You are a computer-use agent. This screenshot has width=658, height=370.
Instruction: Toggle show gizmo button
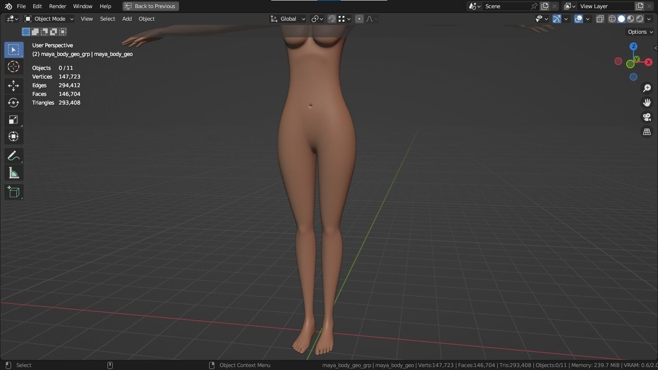[x=557, y=19]
